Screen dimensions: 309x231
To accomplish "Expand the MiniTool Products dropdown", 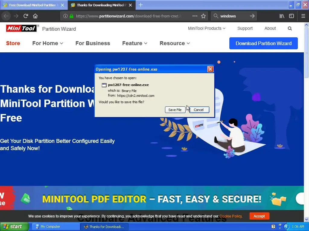I will point(206,28).
